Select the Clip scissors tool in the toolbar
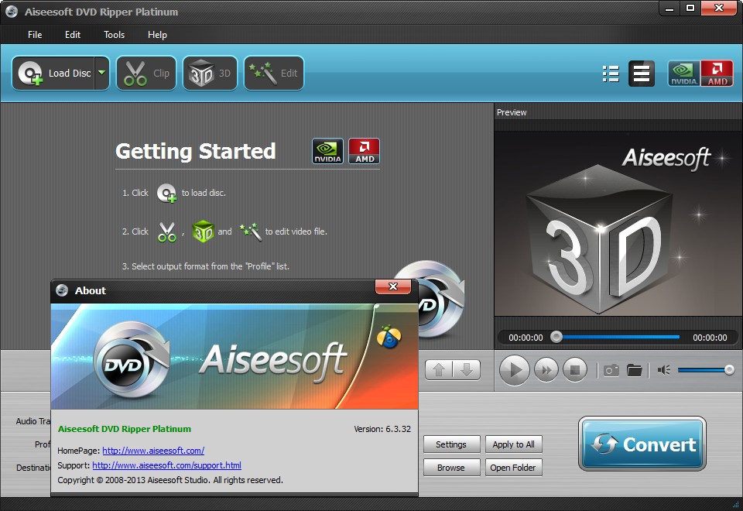 (146, 73)
